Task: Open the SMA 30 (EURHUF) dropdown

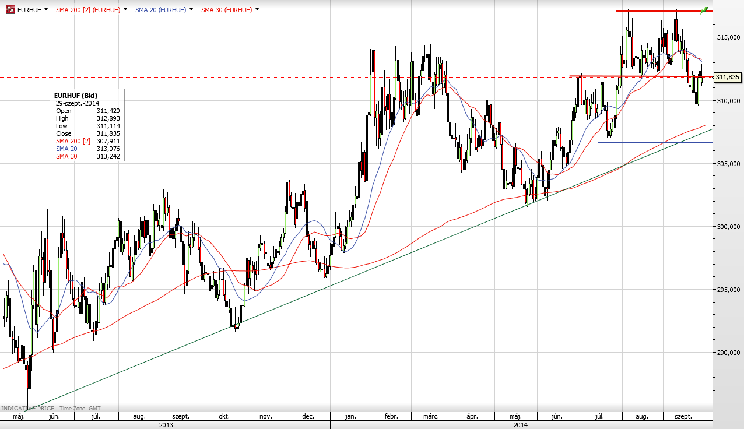Action: 257,10
